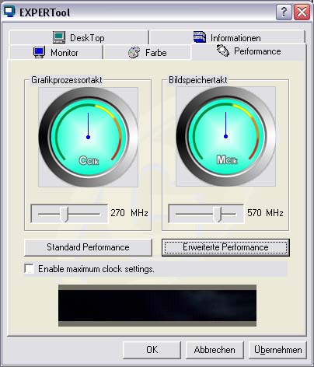This screenshot has height=367, width=314.
Task: Click the Standard Performance button
Action: [88, 247]
